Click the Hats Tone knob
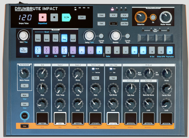The image size is (189, 138). [x=131, y=89]
